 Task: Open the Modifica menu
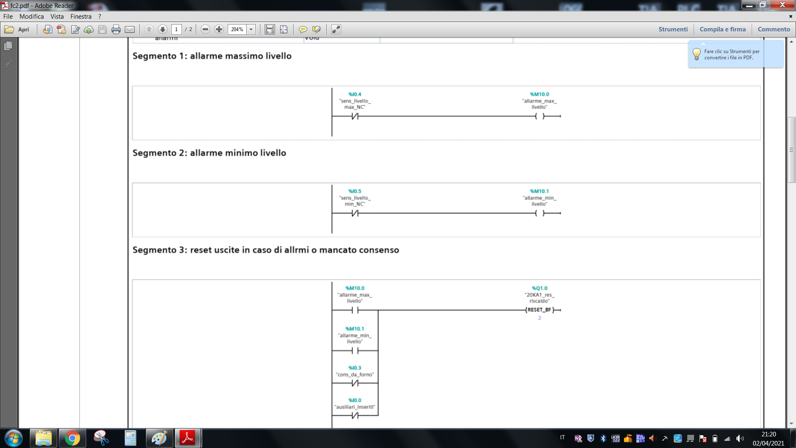tap(32, 17)
